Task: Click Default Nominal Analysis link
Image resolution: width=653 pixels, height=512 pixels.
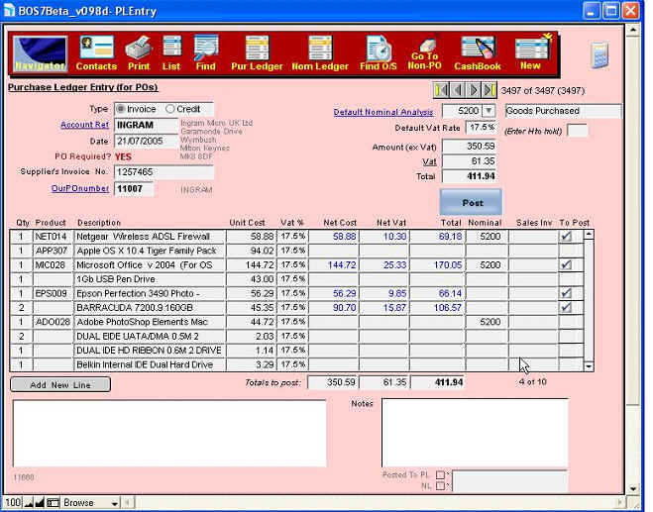Action: pos(383,112)
